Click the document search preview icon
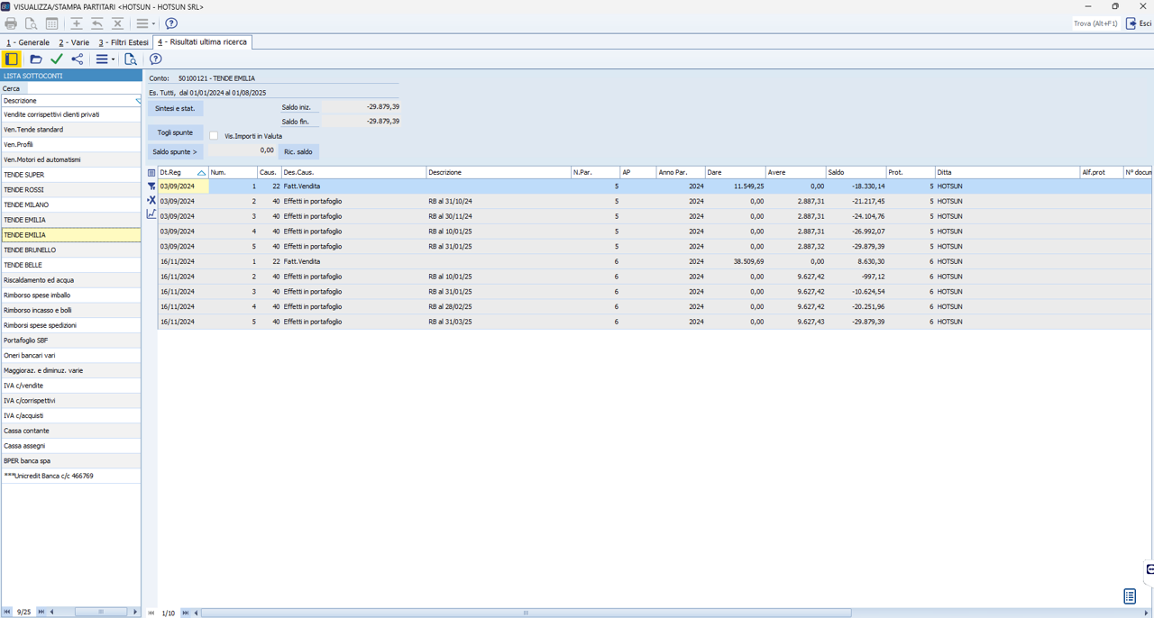1154x618 pixels. [x=131, y=59]
